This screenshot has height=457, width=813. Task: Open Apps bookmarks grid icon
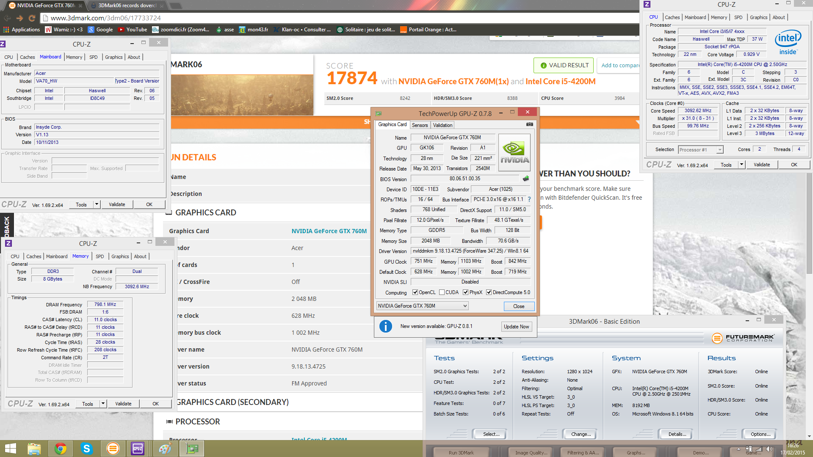pos(6,30)
